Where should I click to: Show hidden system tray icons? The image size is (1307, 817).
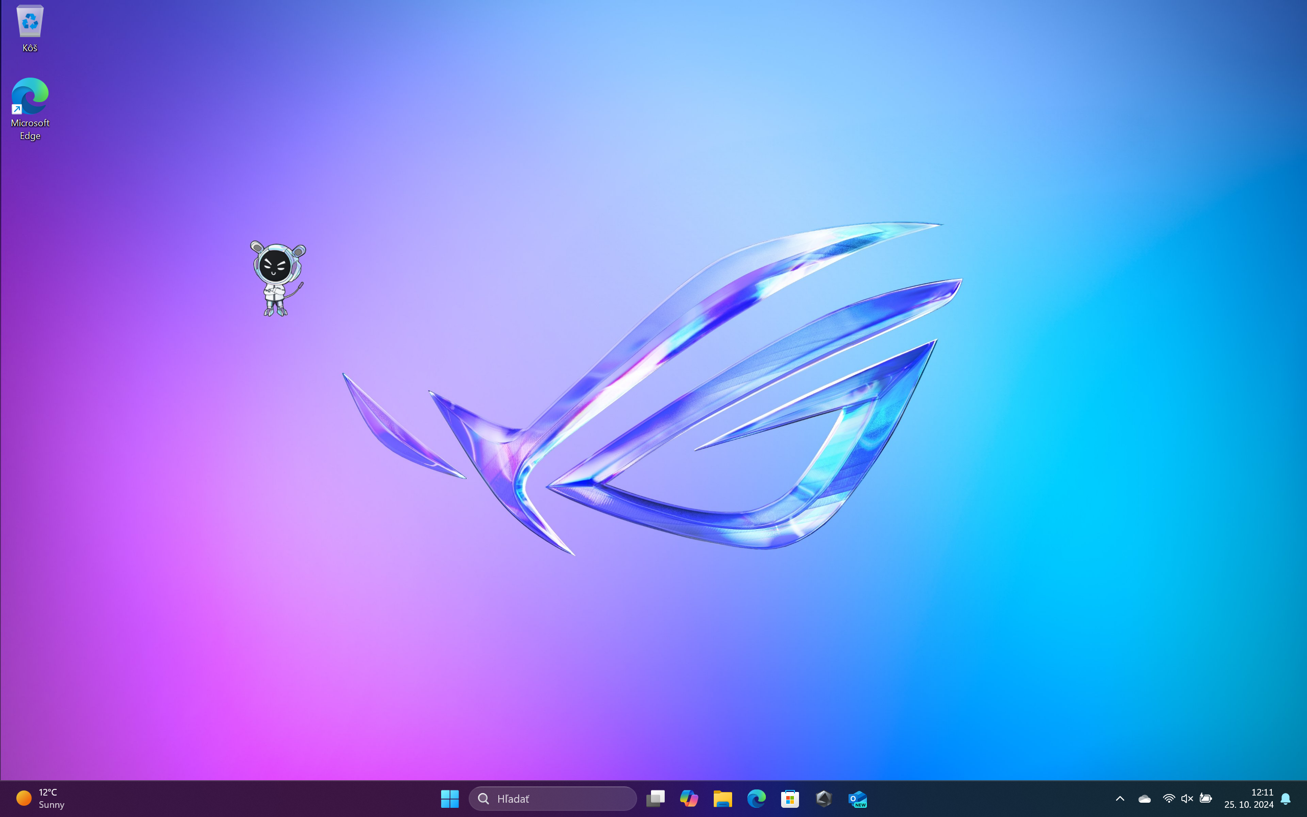coord(1120,798)
